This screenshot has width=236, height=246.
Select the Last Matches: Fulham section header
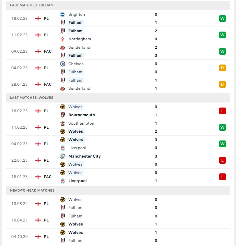(118, 5)
